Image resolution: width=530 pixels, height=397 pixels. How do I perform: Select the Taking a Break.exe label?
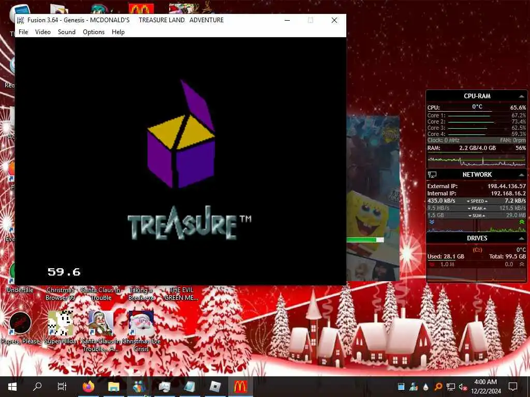coord(141,294)
